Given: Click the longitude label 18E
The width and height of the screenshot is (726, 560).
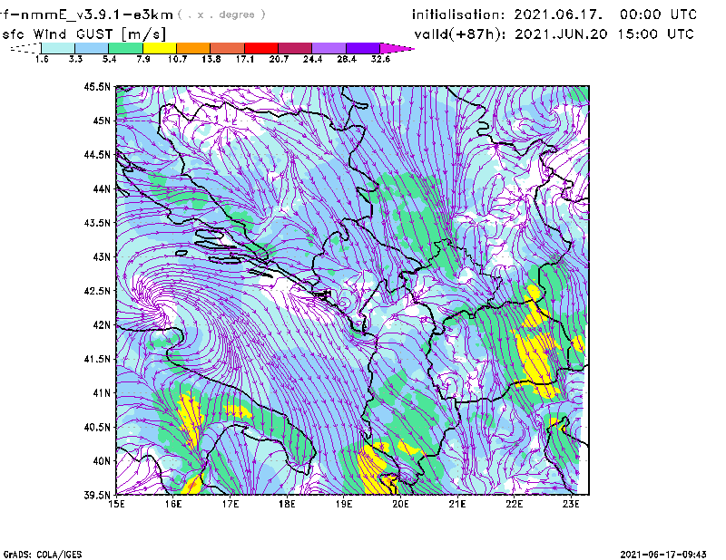Looking at the screenshot, I should click(x=287, y=504).
